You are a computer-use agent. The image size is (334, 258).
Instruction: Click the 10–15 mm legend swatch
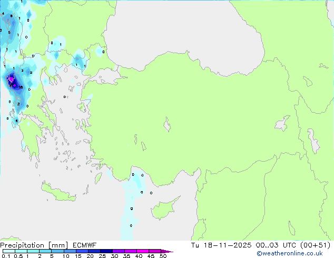click(70, 251)
